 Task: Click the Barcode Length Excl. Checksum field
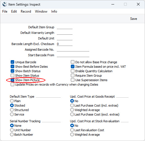[65, 44]
